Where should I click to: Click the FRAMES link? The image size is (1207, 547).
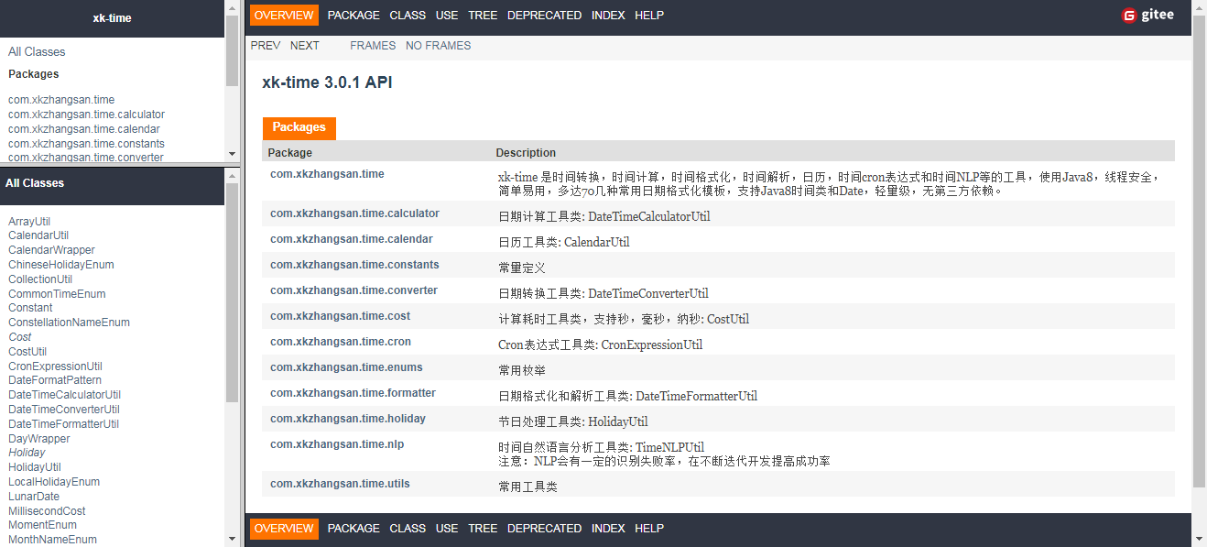coord(373,45)
